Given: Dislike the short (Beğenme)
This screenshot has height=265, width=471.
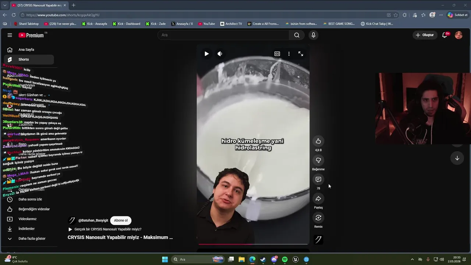Looking at the screenshot, I should pos(318,160).
